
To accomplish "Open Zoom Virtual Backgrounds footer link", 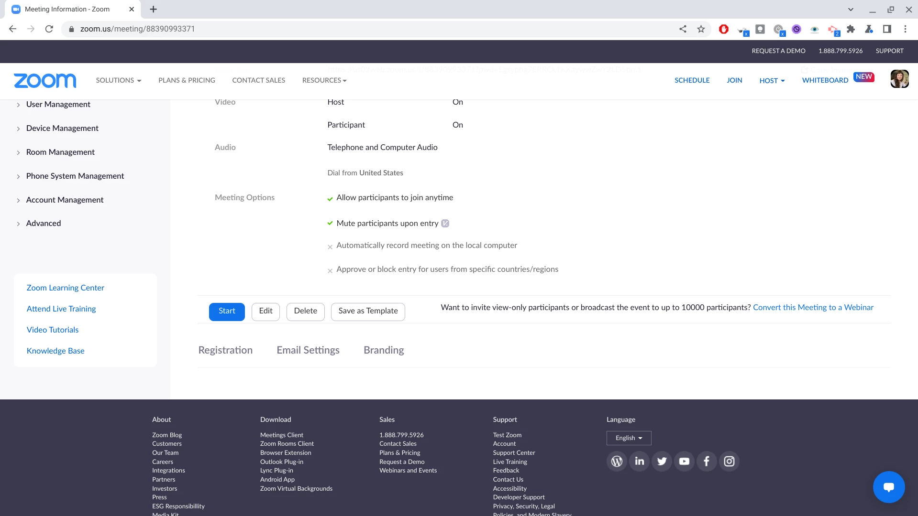I will 296,489.
